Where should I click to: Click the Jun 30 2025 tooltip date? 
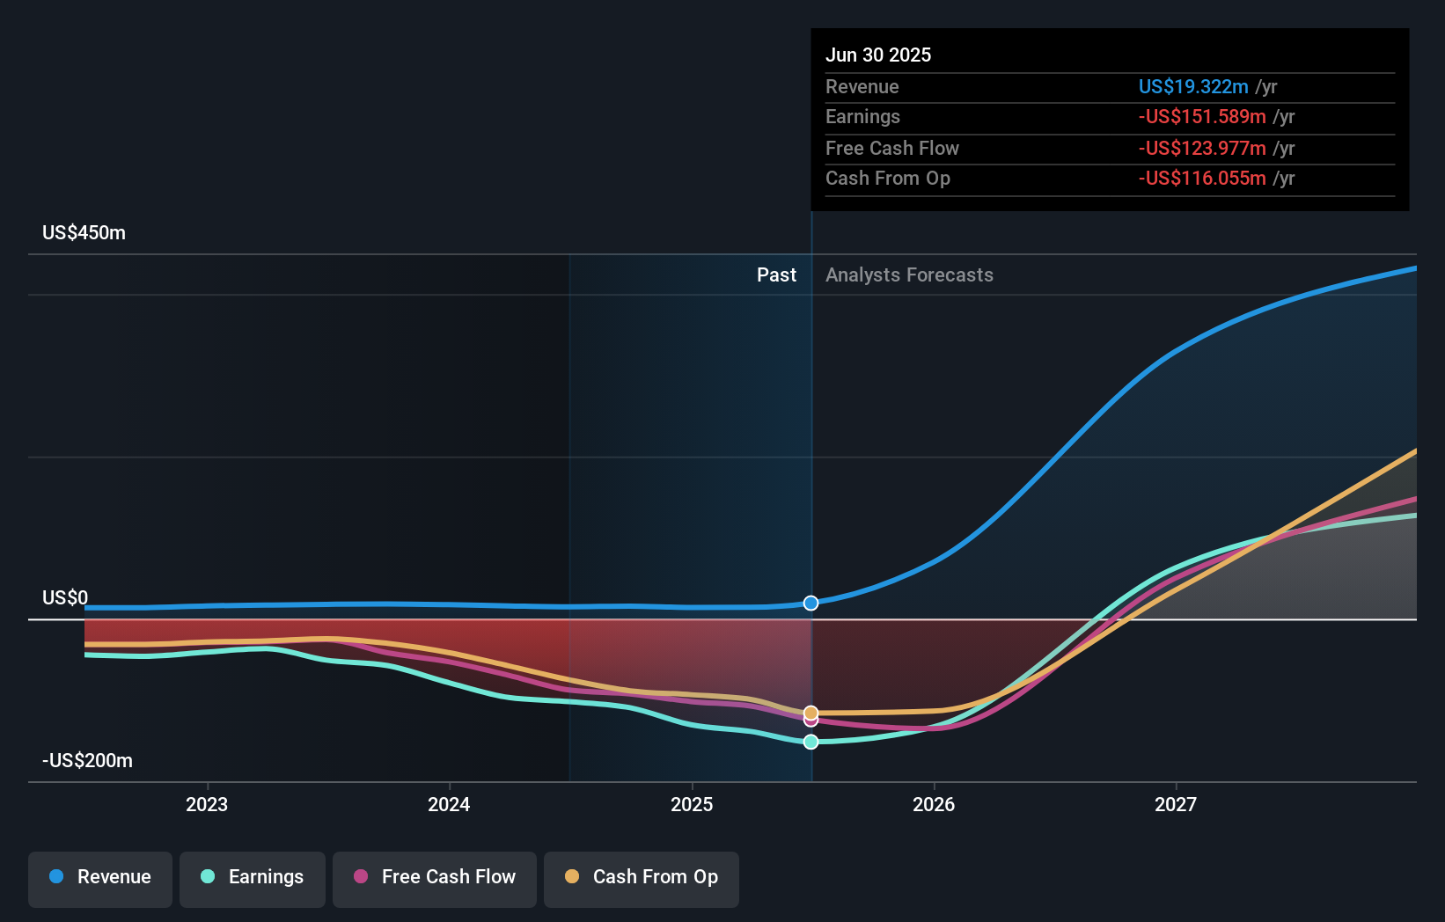[x=878, y=55]
